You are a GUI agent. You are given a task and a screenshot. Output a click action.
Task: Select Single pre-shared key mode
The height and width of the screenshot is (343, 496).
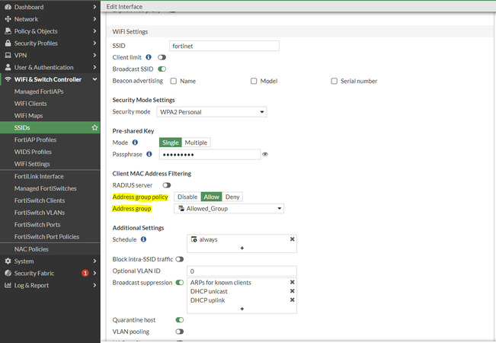171,143
